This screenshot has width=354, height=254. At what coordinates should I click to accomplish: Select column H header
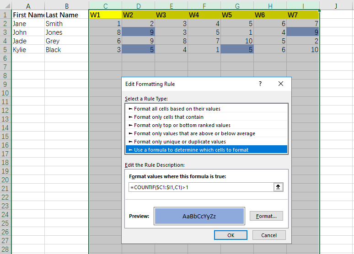pos(270,5)
